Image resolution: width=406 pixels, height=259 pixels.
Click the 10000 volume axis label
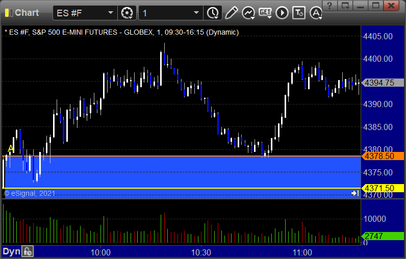375,219
